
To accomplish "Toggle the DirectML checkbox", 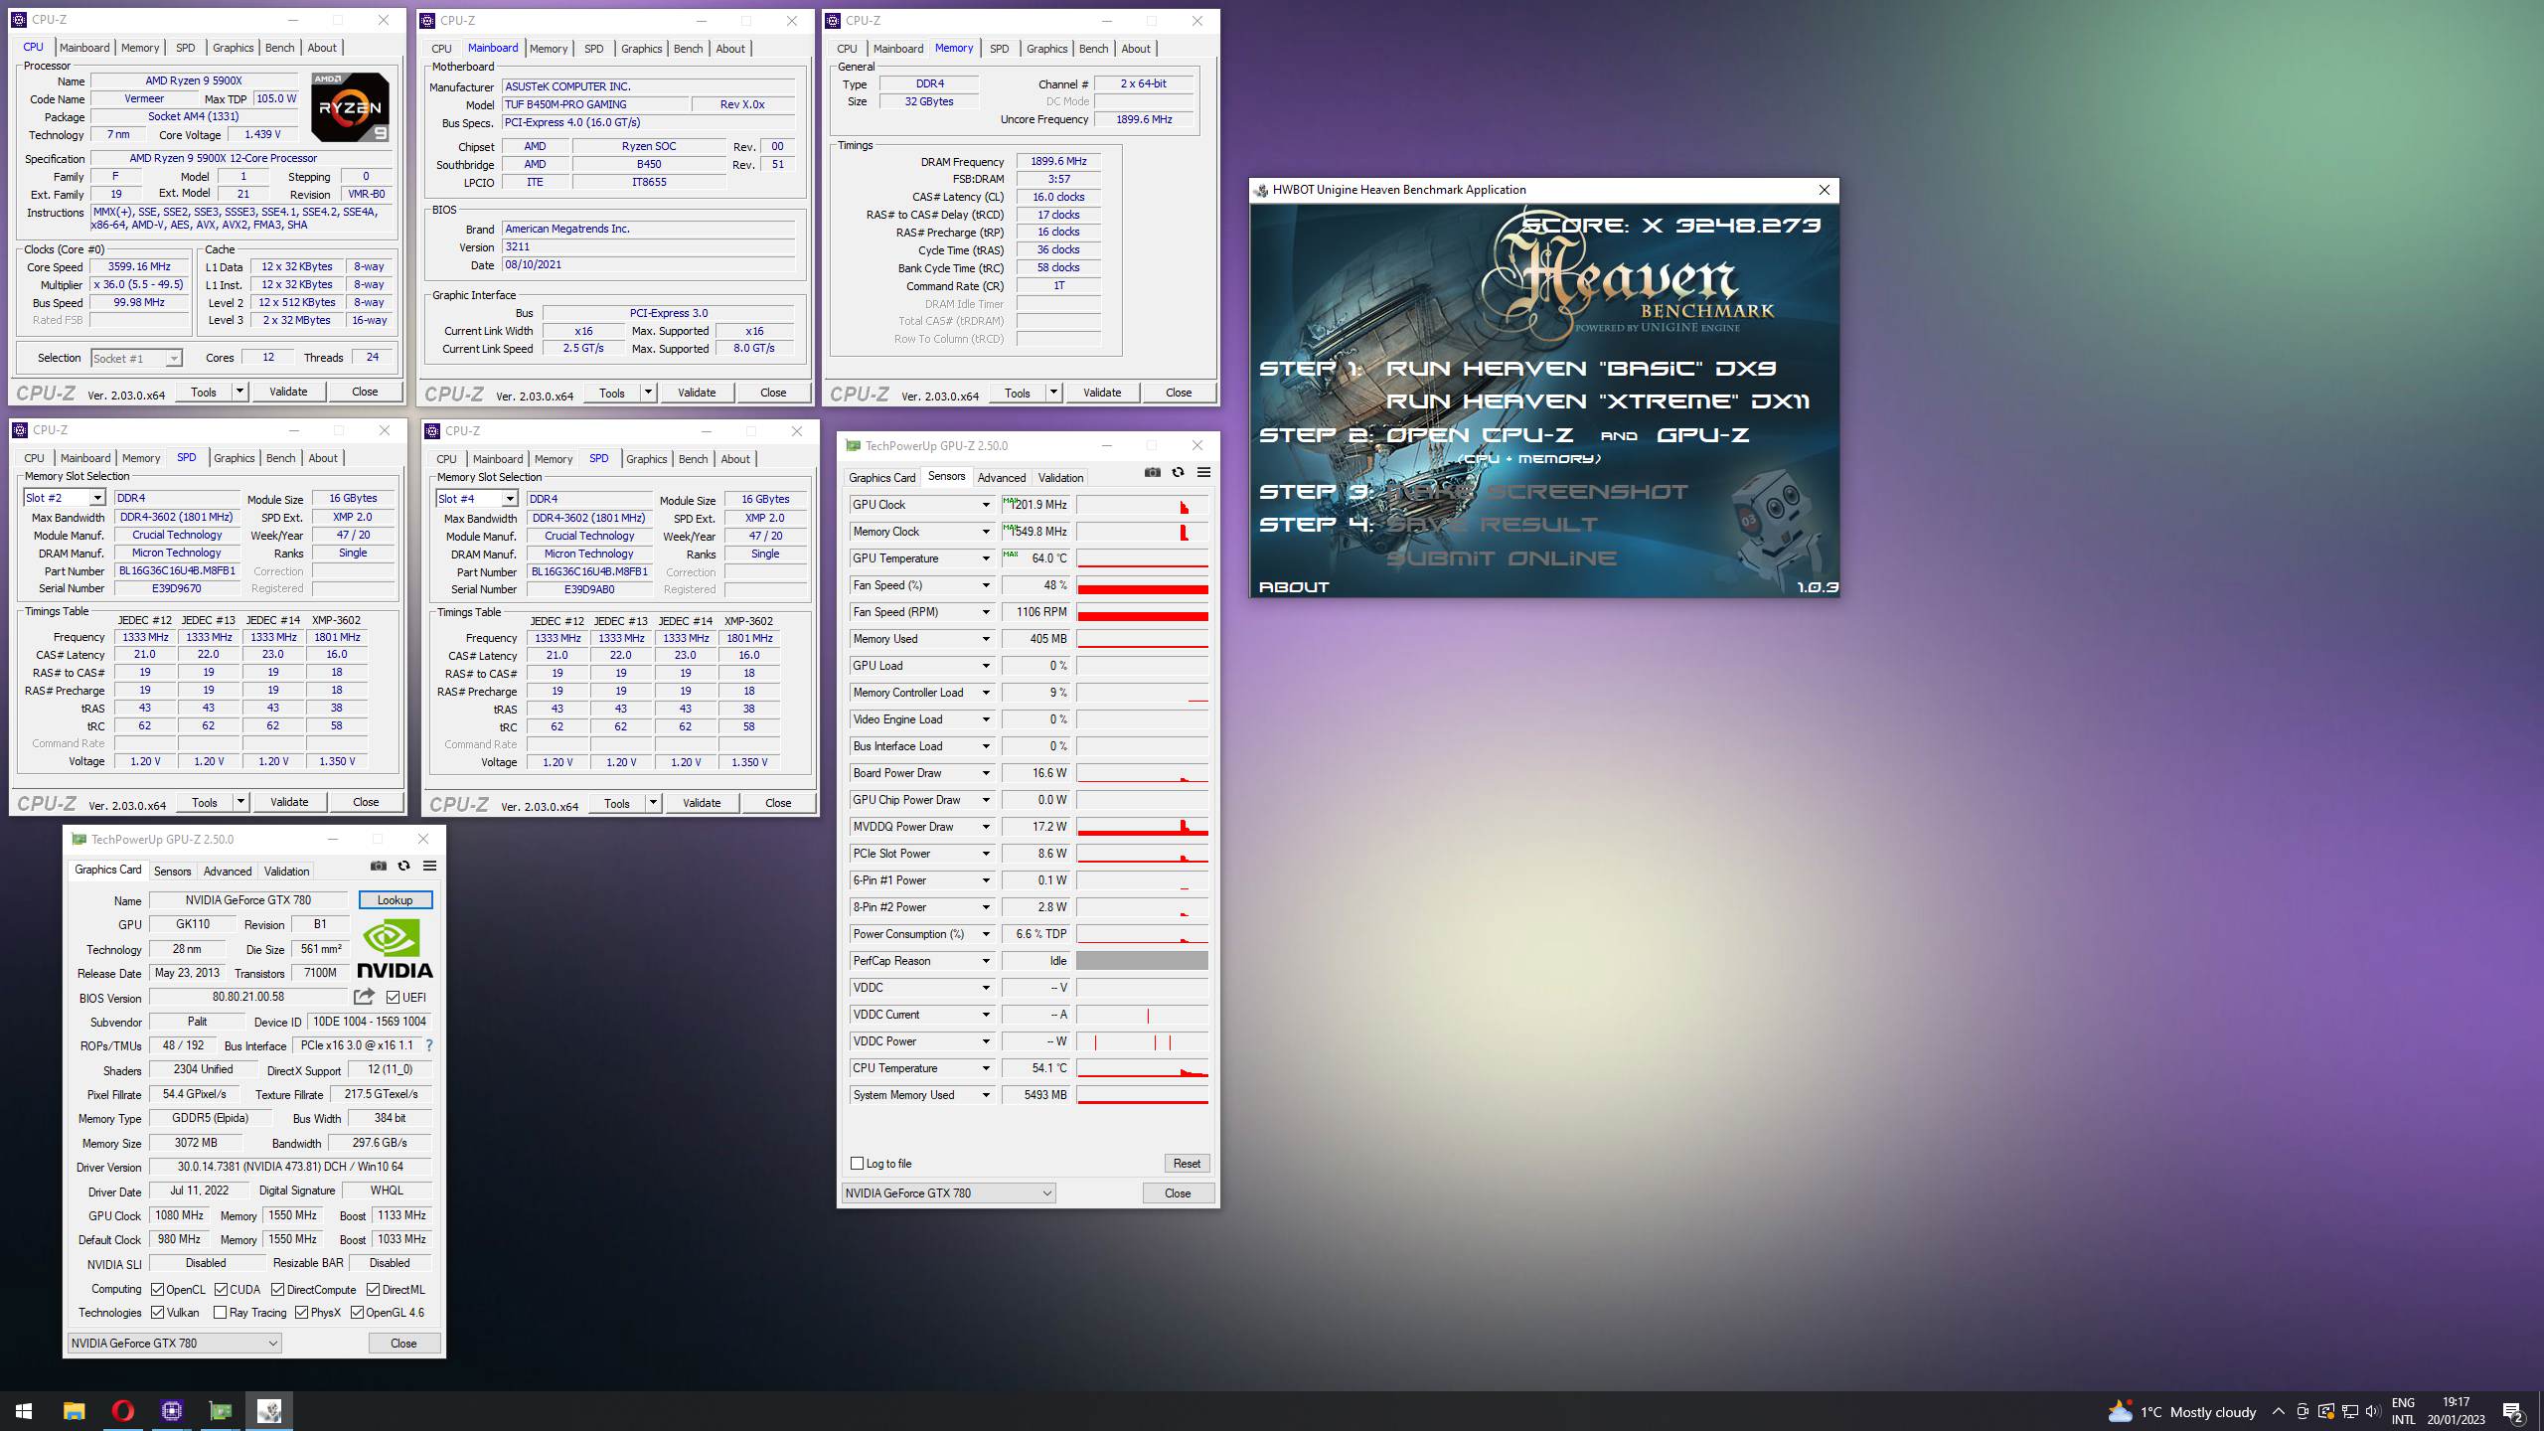I will (374, 1289).
